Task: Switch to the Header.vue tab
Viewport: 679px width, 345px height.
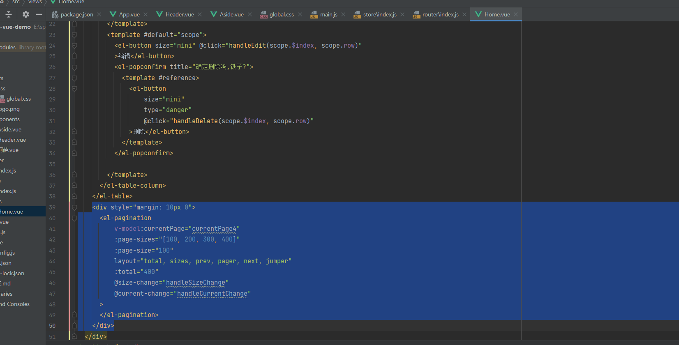Action: (180, 14)
